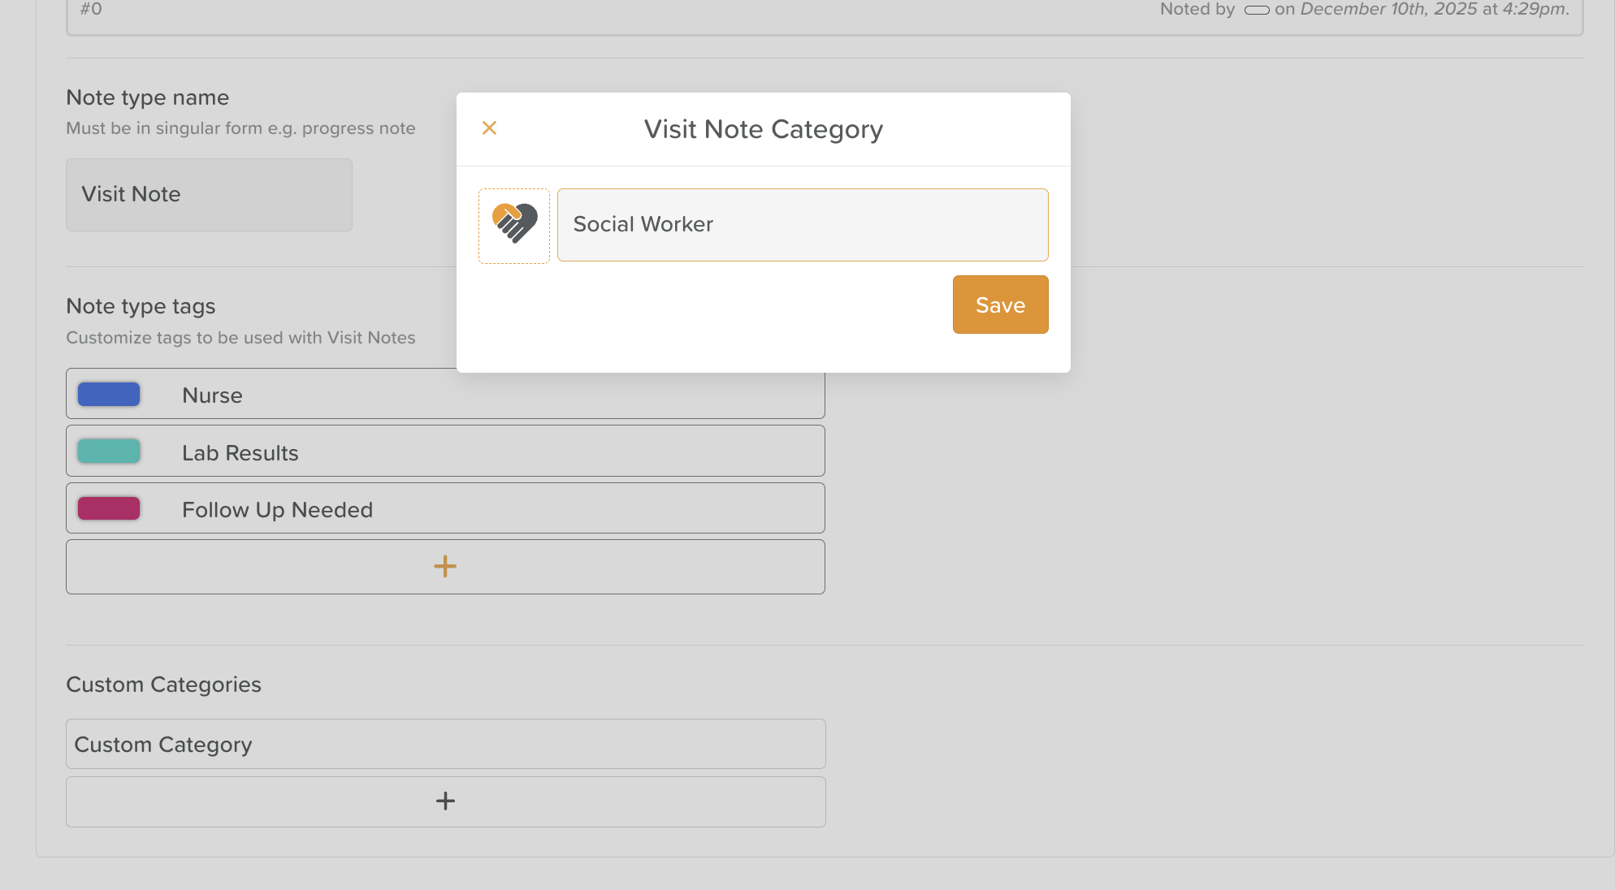Click the Social Worker name field
This screenshot has width=1615, height=890.
point(803,225)
